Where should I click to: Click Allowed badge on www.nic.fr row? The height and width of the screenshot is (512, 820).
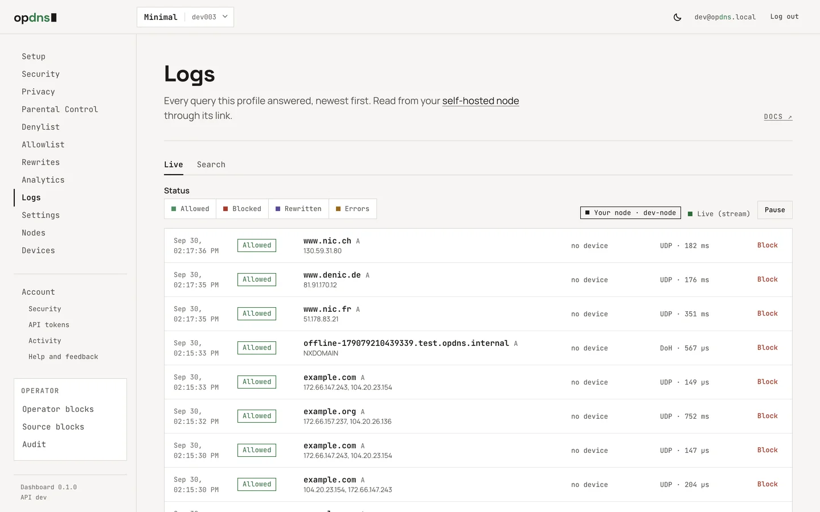[257, 313]
